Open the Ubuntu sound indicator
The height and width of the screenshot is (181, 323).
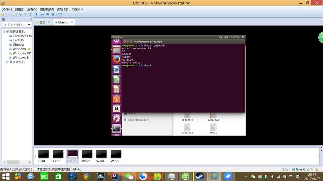tap(226, 37)
